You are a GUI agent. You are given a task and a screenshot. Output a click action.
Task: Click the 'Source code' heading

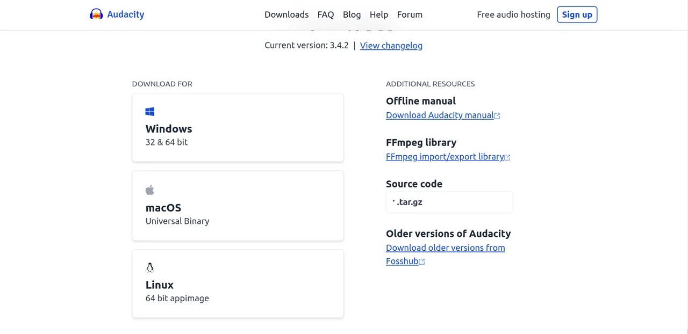coord(414,184)
